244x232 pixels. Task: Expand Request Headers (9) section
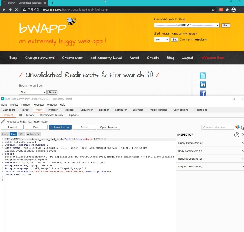pos(210,166)
